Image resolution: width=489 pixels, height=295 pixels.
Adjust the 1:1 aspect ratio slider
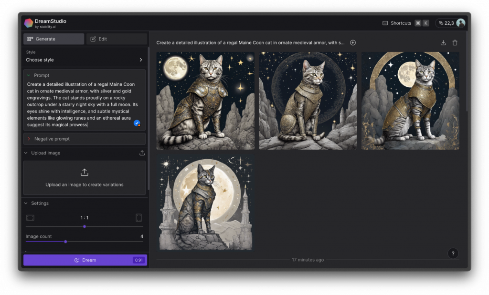(x=84, y=226)
